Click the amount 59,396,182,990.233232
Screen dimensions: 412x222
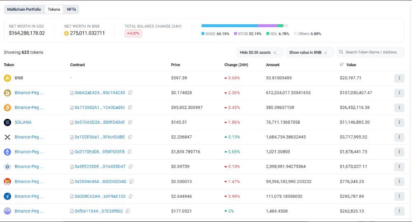pyautogui.click(x=288, y=181)
